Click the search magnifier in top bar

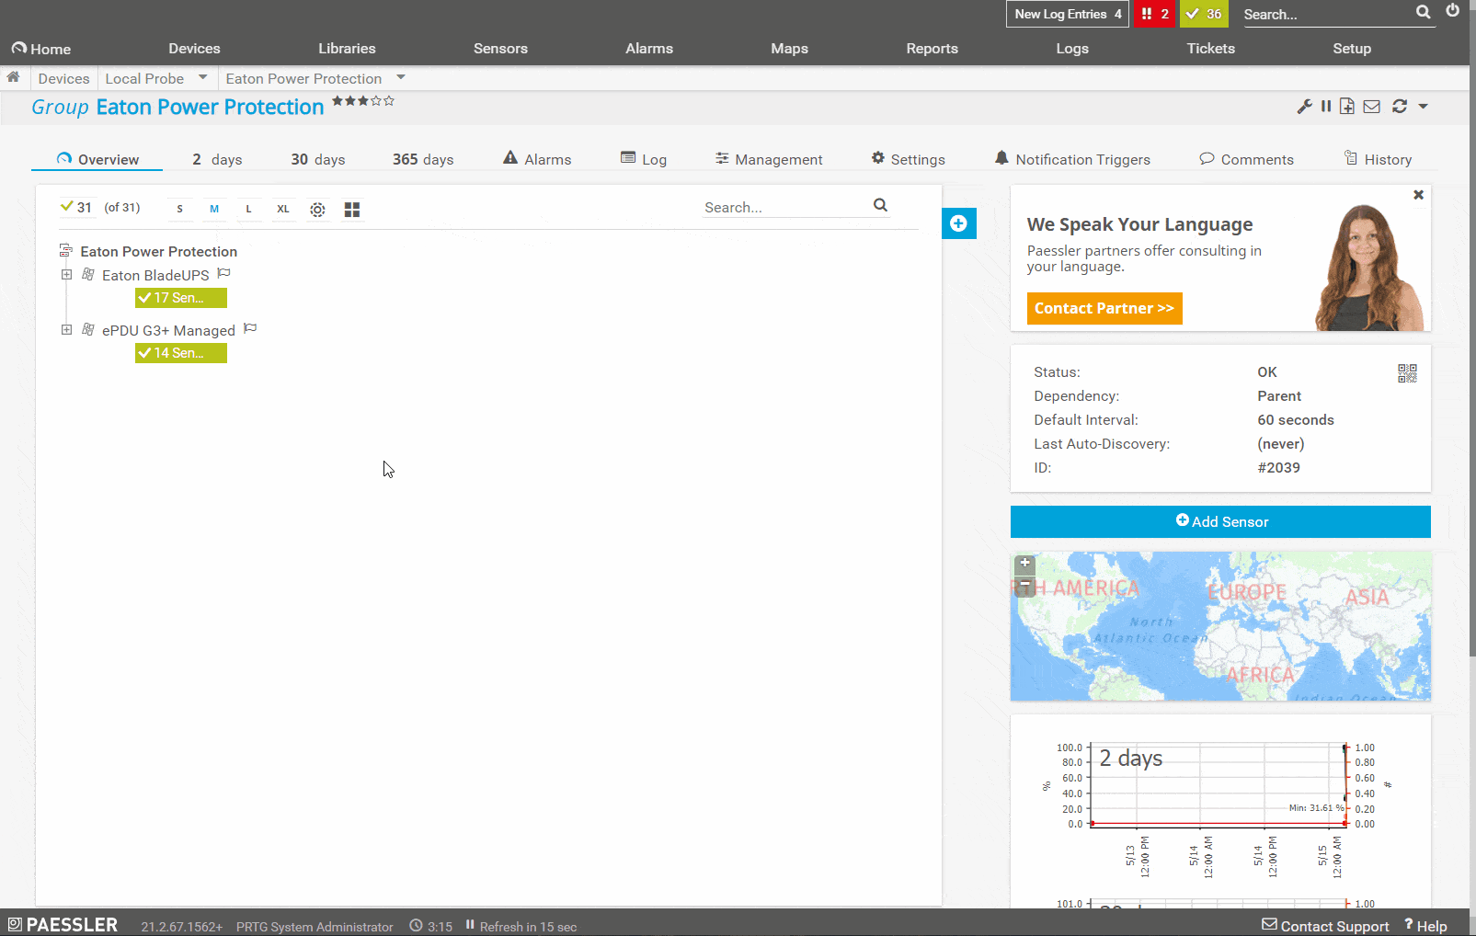coord(1423,12)
